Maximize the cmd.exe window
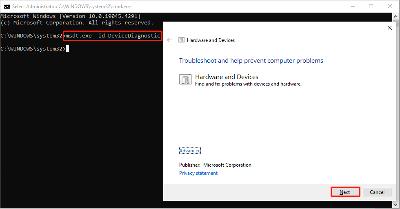 [371, 7]
